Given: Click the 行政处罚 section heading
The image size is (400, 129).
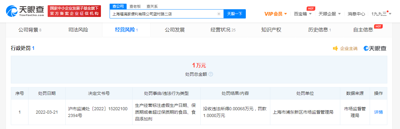Looking at the screenshot, I should pyautogui.click(x=23, y=48).
